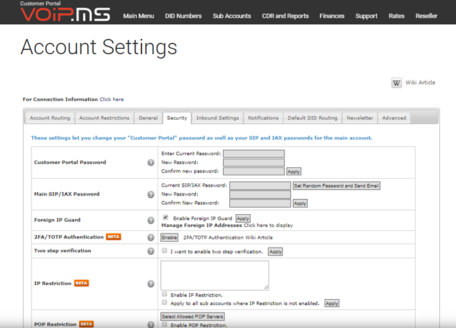Viewport: 456px width, 328px height.
Task: Click the VoIP.ms logo
Action: pos(65,13)
